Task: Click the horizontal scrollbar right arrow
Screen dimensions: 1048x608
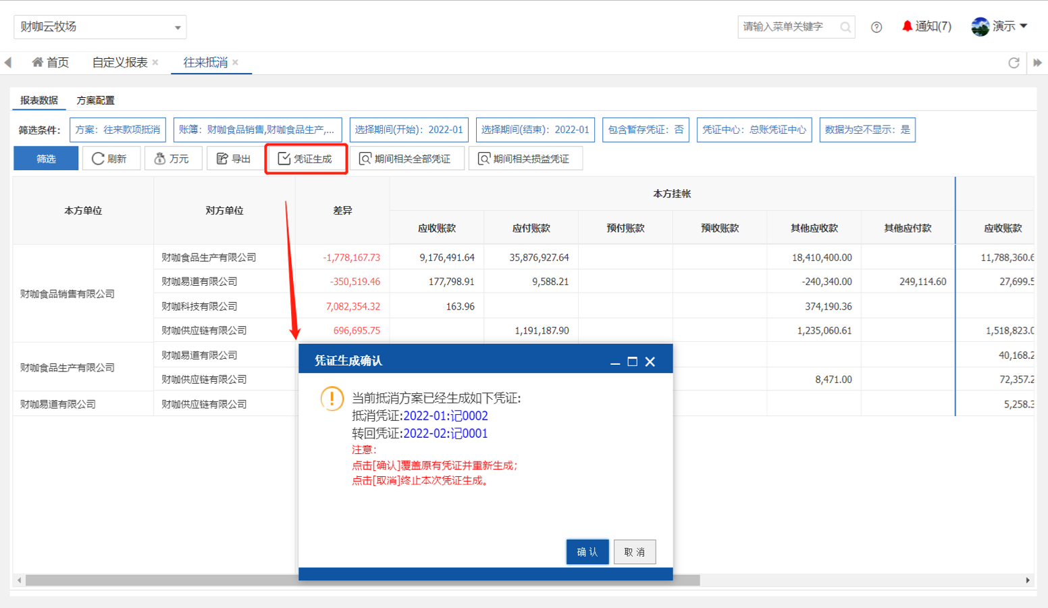Action: 1027,580
